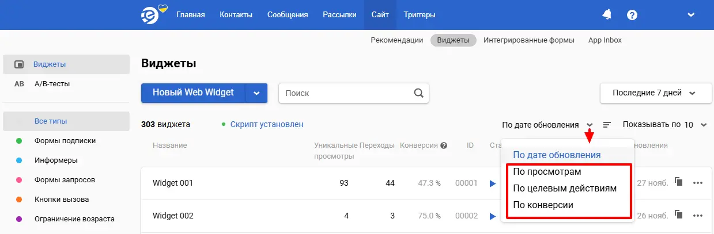Click Конверсия help question icon
The height and width of the screenshot is (234, 714).
(444, 146)
